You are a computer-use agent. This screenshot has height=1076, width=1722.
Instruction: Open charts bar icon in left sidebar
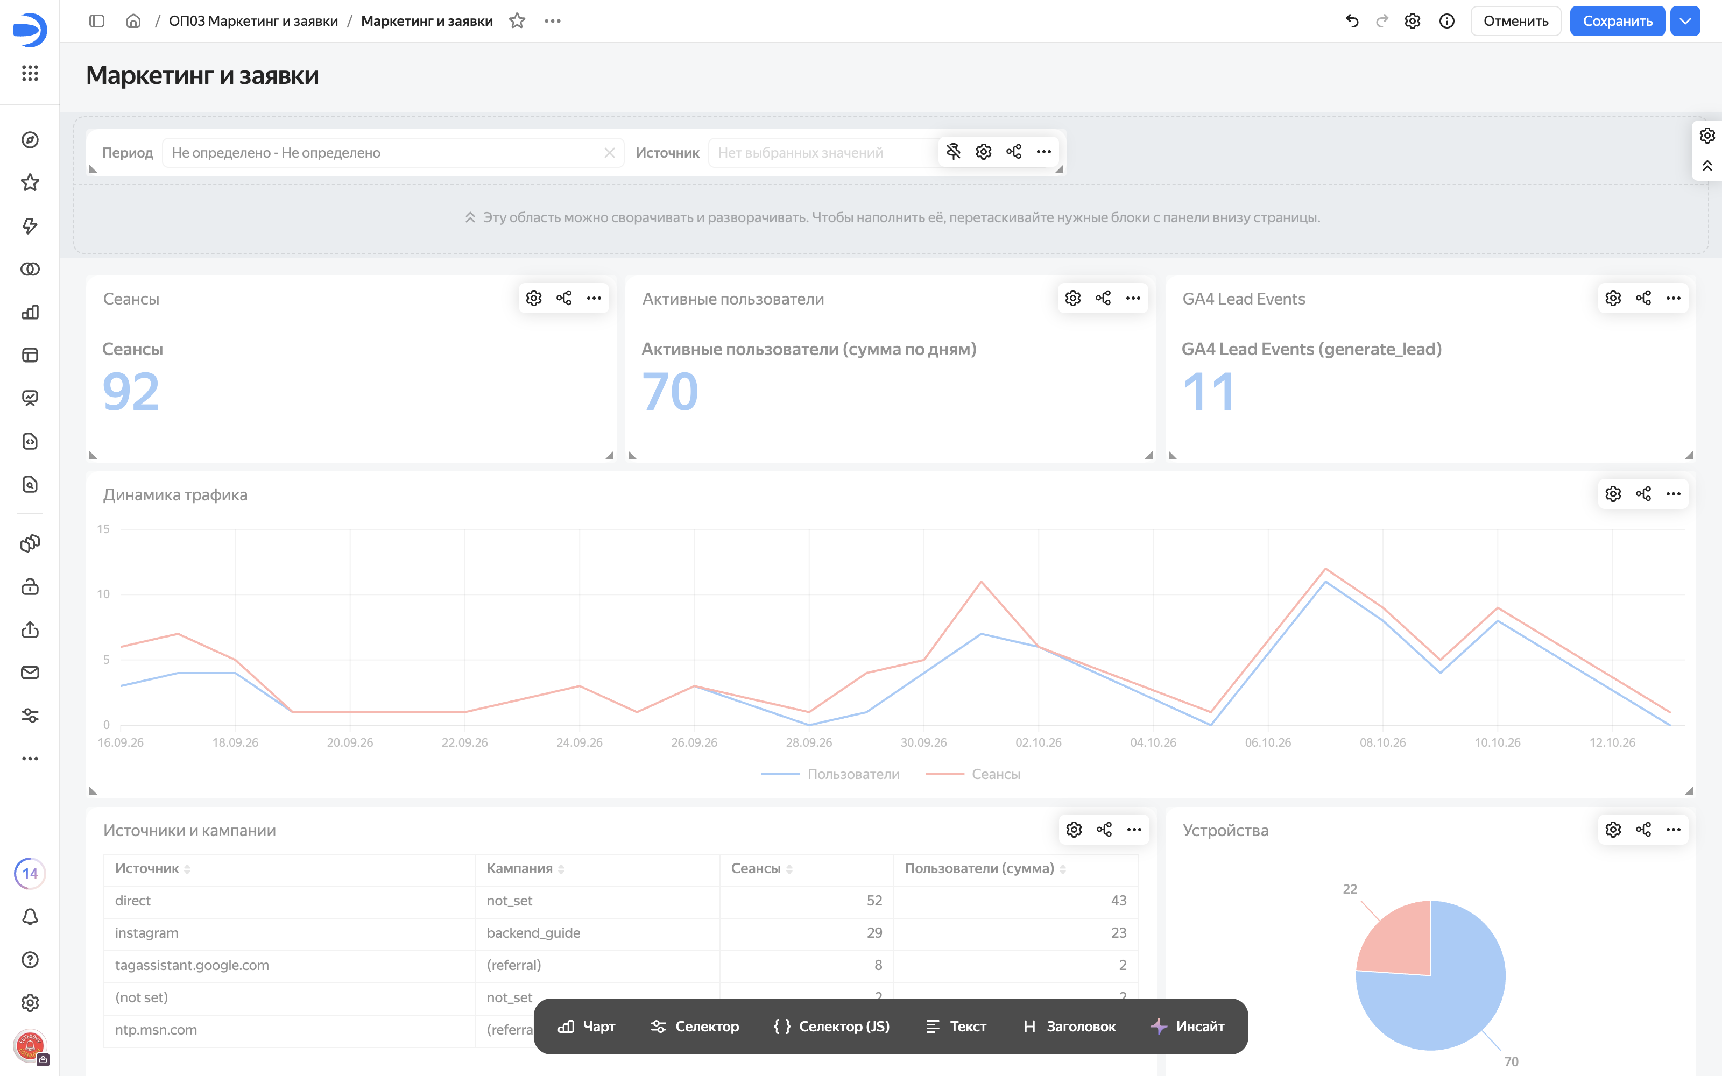pyautogui.click(x=30, y=313)
